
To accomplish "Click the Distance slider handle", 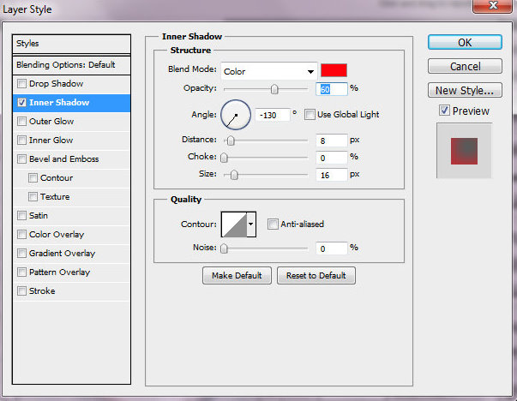I will coord(231,141).
